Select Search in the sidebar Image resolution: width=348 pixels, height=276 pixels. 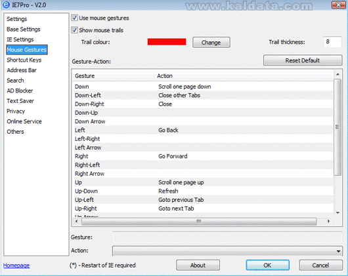coord(15,81)
